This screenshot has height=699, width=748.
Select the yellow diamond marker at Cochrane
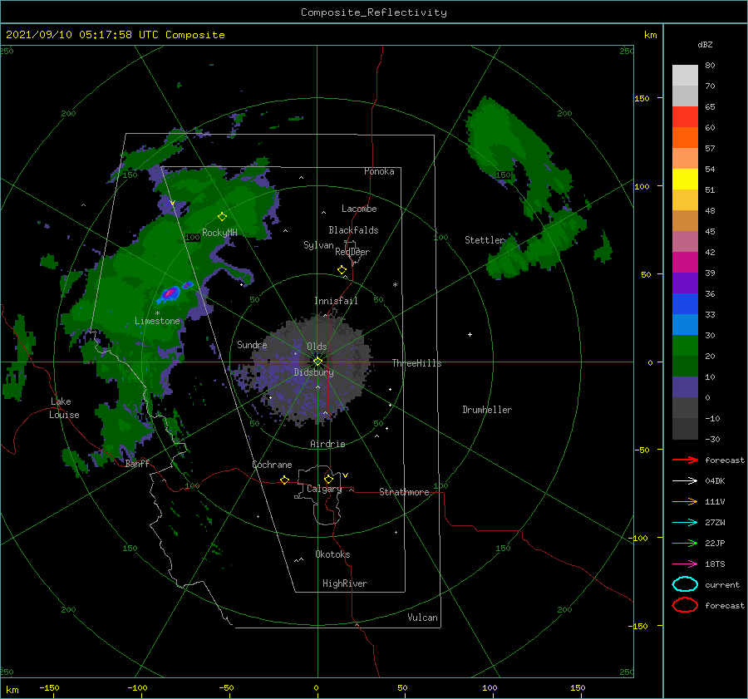pyautogui.click(x=285, y=480)
